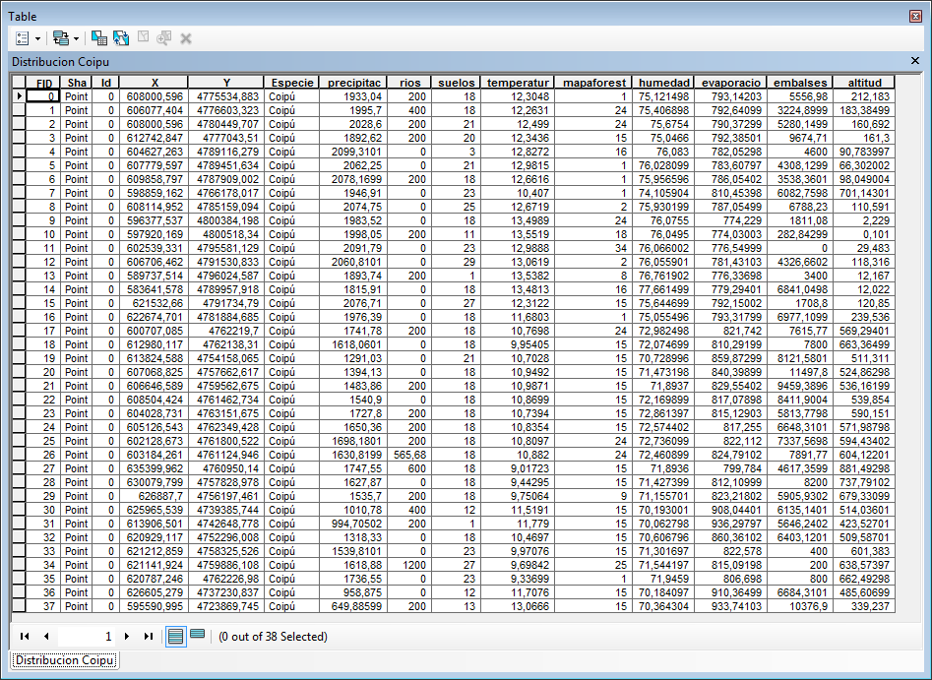Select the Distribucion Coipu tab at bottom
The height and width of the screenshot is (680, 932).
pos(64,660)
